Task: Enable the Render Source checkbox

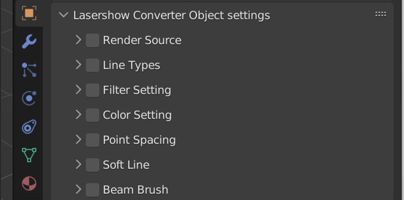Action: tap(93, 40)
